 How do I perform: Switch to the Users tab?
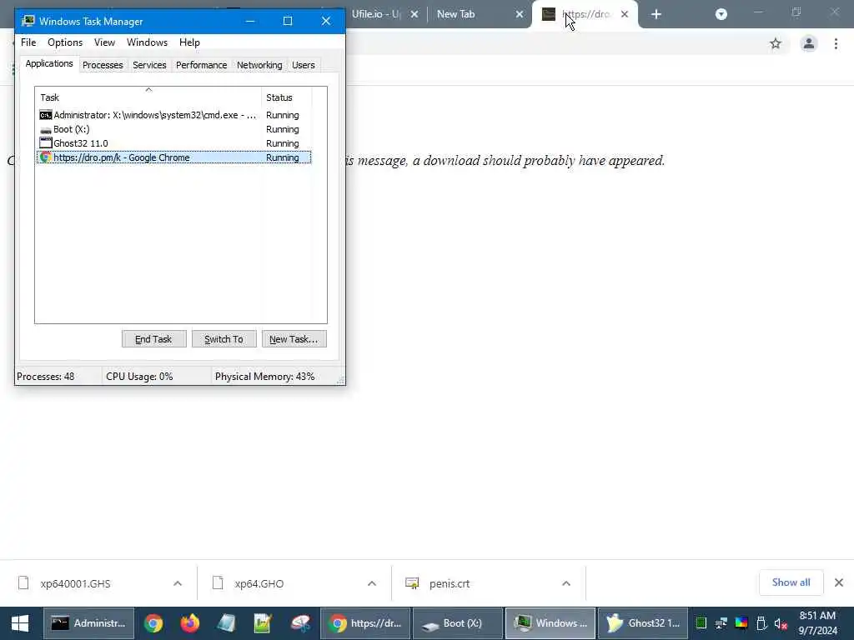tap(304, 65)
